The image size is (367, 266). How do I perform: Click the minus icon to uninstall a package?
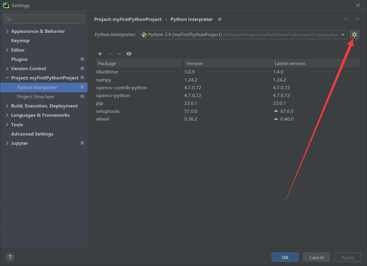(109, 54)
